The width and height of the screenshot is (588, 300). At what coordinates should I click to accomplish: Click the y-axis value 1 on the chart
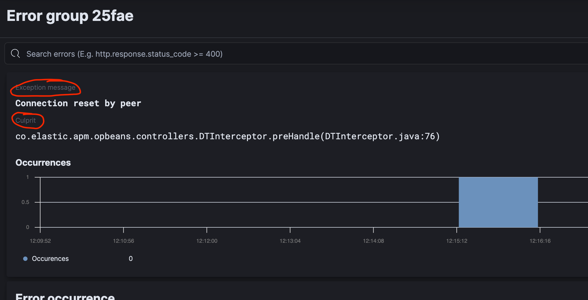pos(27,177)
